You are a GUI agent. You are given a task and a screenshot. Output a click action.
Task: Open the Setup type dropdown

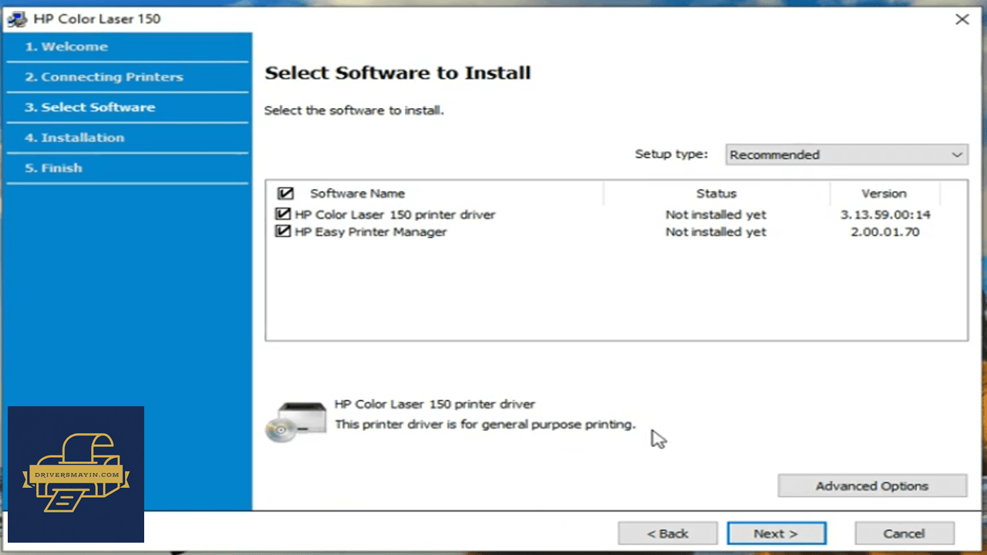pos(847,154)
